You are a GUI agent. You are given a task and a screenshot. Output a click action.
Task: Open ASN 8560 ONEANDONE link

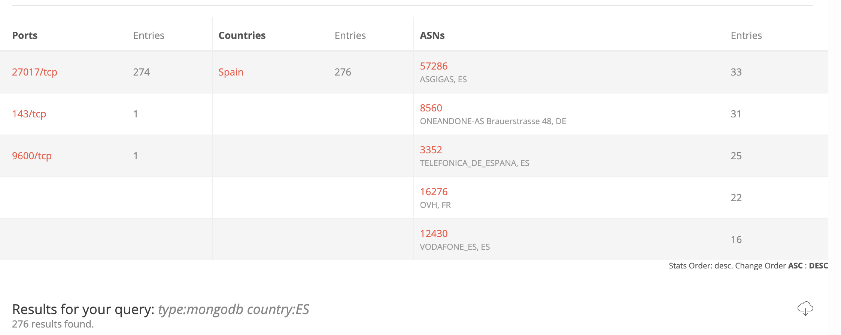point(431,108)
